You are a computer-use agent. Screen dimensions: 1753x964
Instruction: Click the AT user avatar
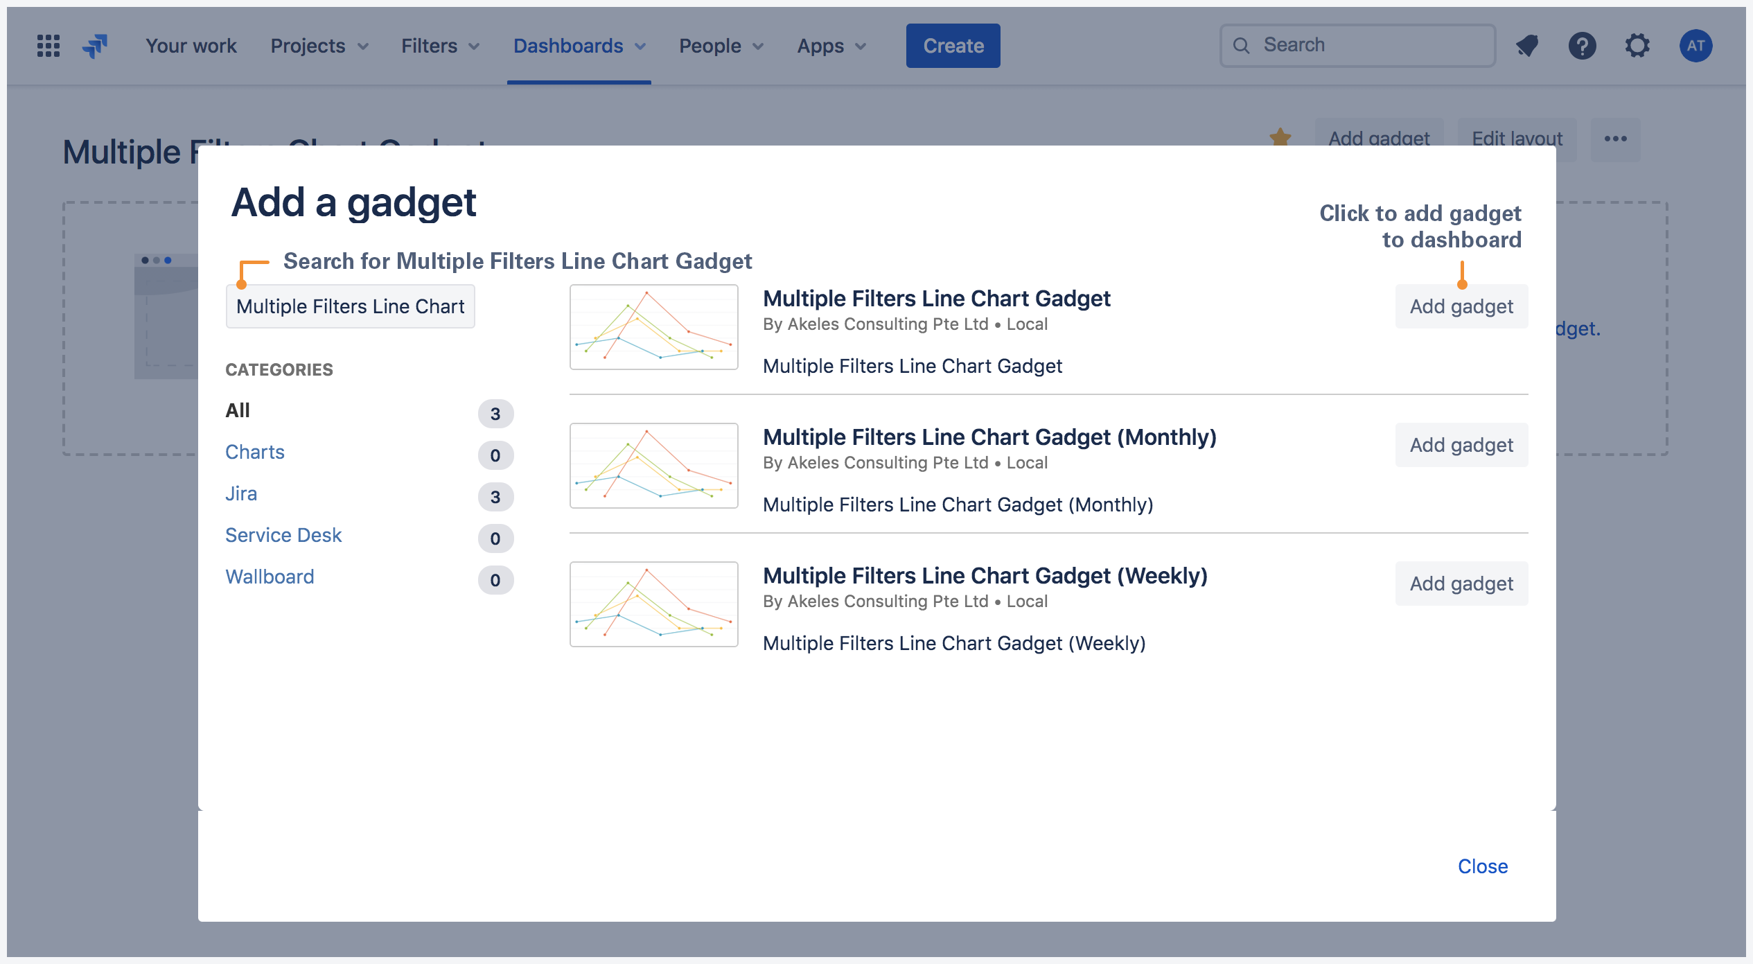click(x=1696, y=45)
